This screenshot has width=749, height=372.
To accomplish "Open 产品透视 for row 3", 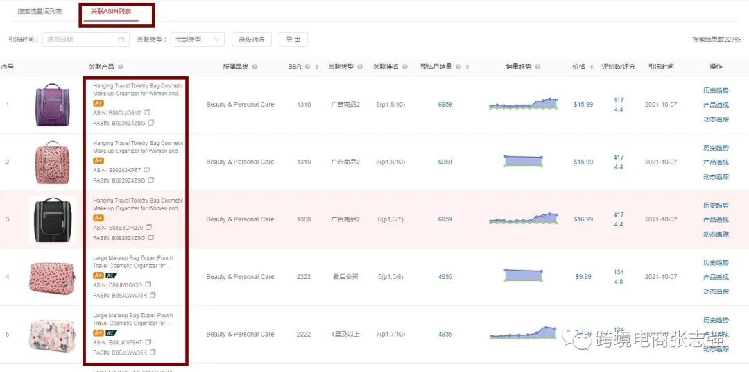I will tap(716, 219).
